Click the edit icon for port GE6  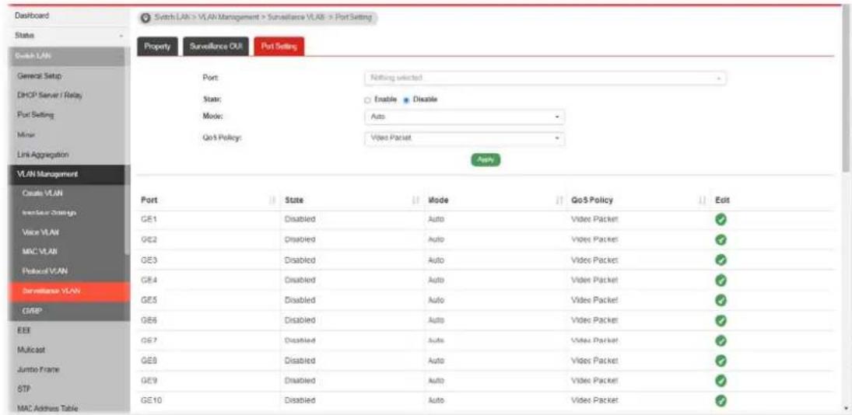tap(721, 320)
